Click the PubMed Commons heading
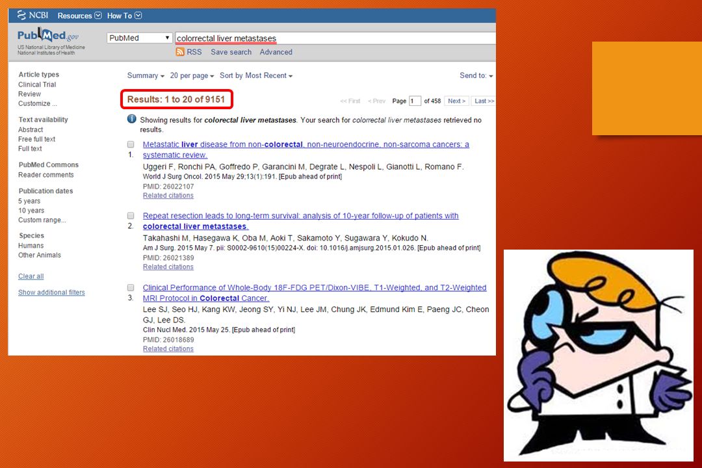This screenshot has width=702, height=468. point(48,165)
